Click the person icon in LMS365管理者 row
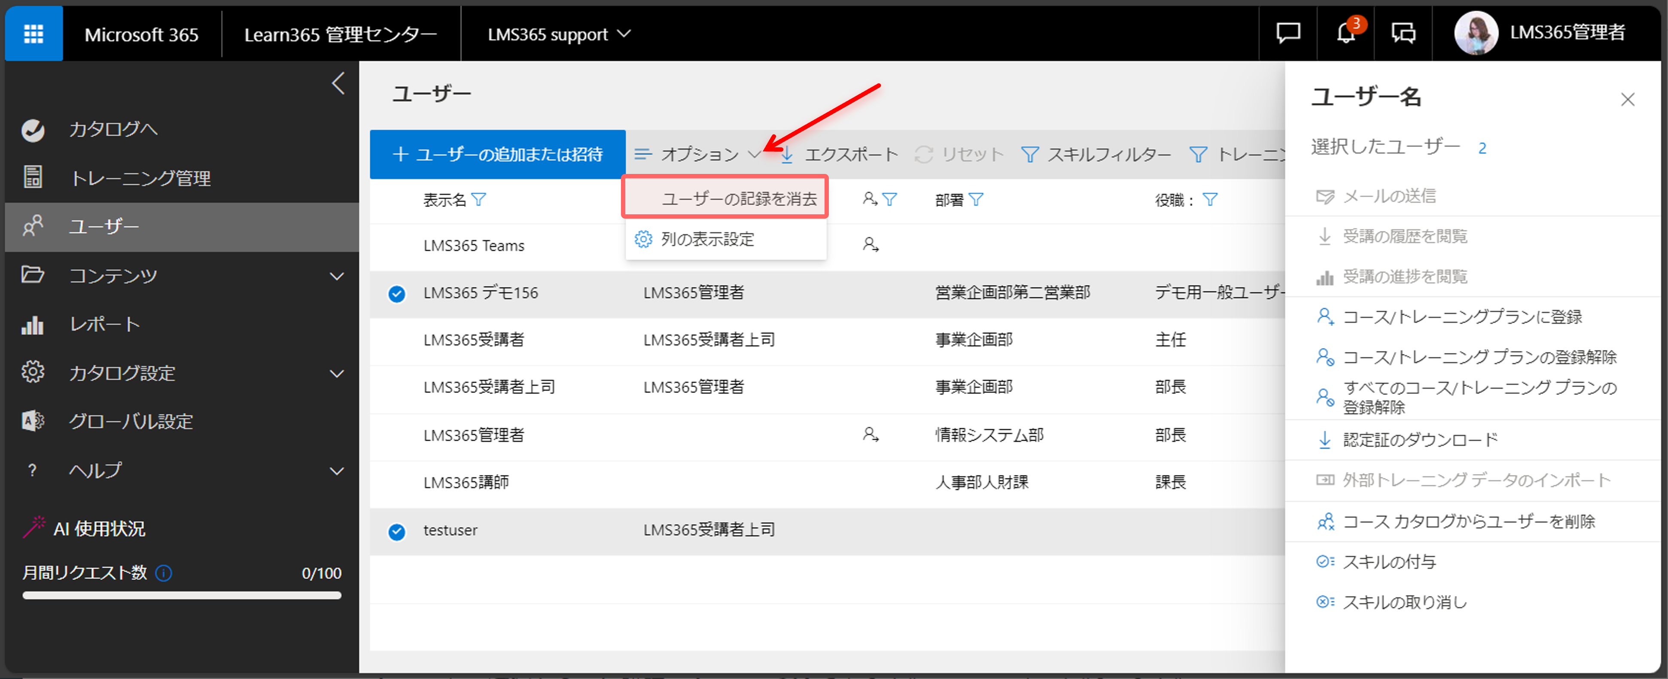 (x=870, y=434)
